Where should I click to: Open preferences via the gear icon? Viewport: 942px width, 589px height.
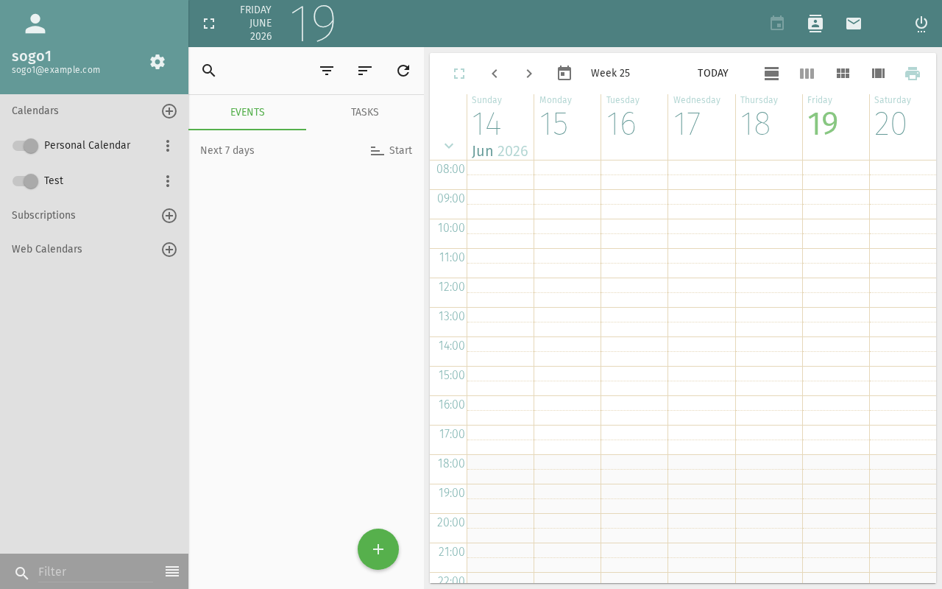157,62
